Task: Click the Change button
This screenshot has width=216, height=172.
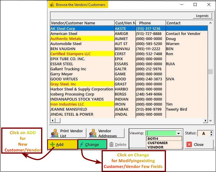Action: [92, 144]
